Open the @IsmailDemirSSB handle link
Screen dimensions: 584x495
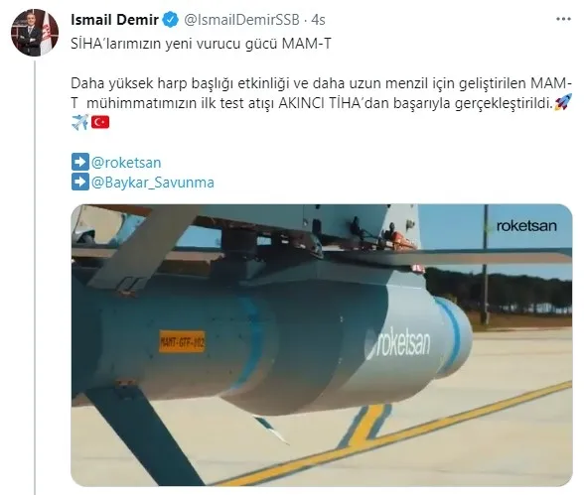(x=242, y=20)
